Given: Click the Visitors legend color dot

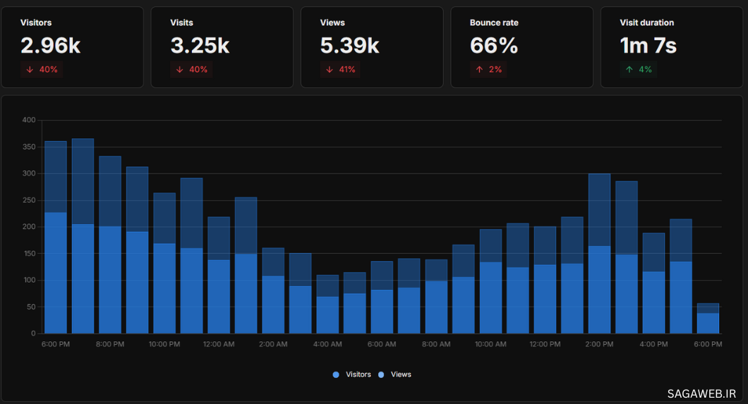Looking at the screenshot, I should (336, 374).
